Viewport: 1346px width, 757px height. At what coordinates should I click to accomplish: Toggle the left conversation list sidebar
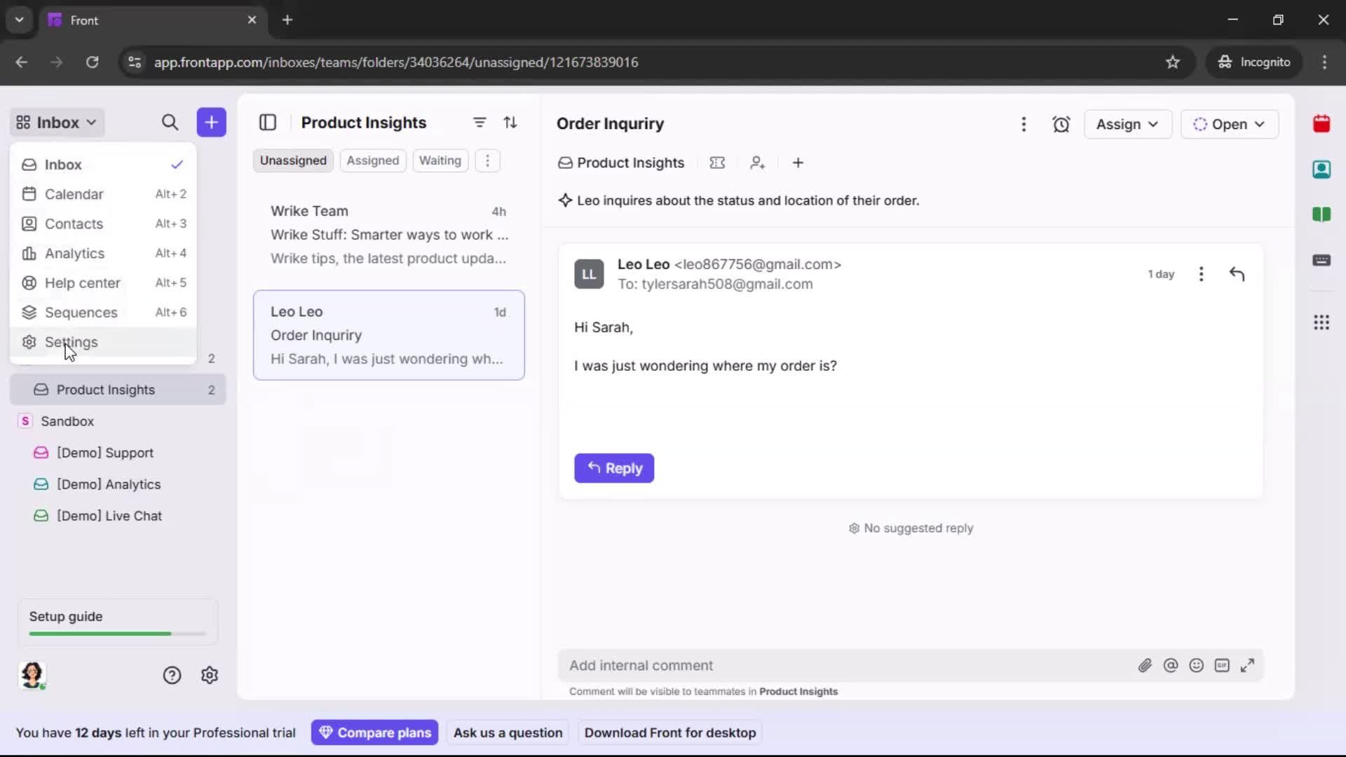coord(268,122)
